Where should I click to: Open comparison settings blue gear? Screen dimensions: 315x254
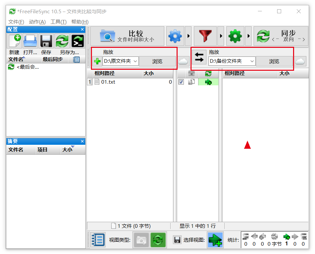pos(175,36)
